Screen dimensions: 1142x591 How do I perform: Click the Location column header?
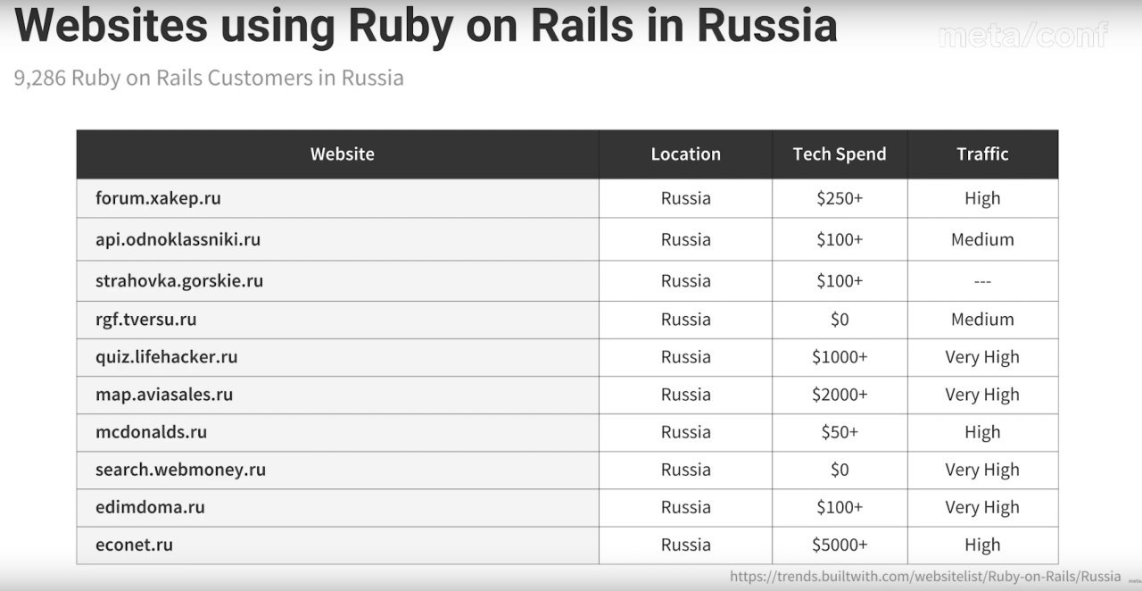coord(685,154)
